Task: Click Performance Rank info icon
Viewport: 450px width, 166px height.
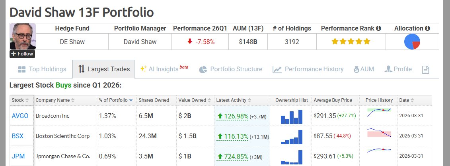Action: coord(378,28)
